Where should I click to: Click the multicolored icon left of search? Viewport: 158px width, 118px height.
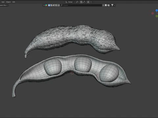click(x=46, y=5)
